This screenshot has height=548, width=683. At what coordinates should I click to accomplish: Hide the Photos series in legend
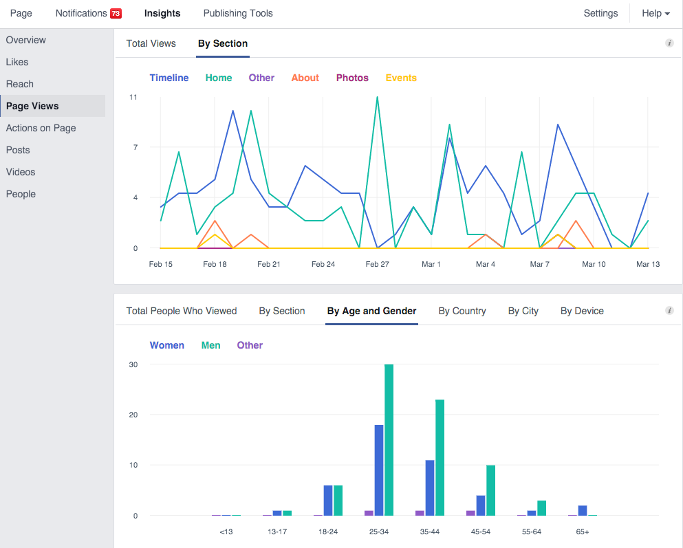coord(352,78)
